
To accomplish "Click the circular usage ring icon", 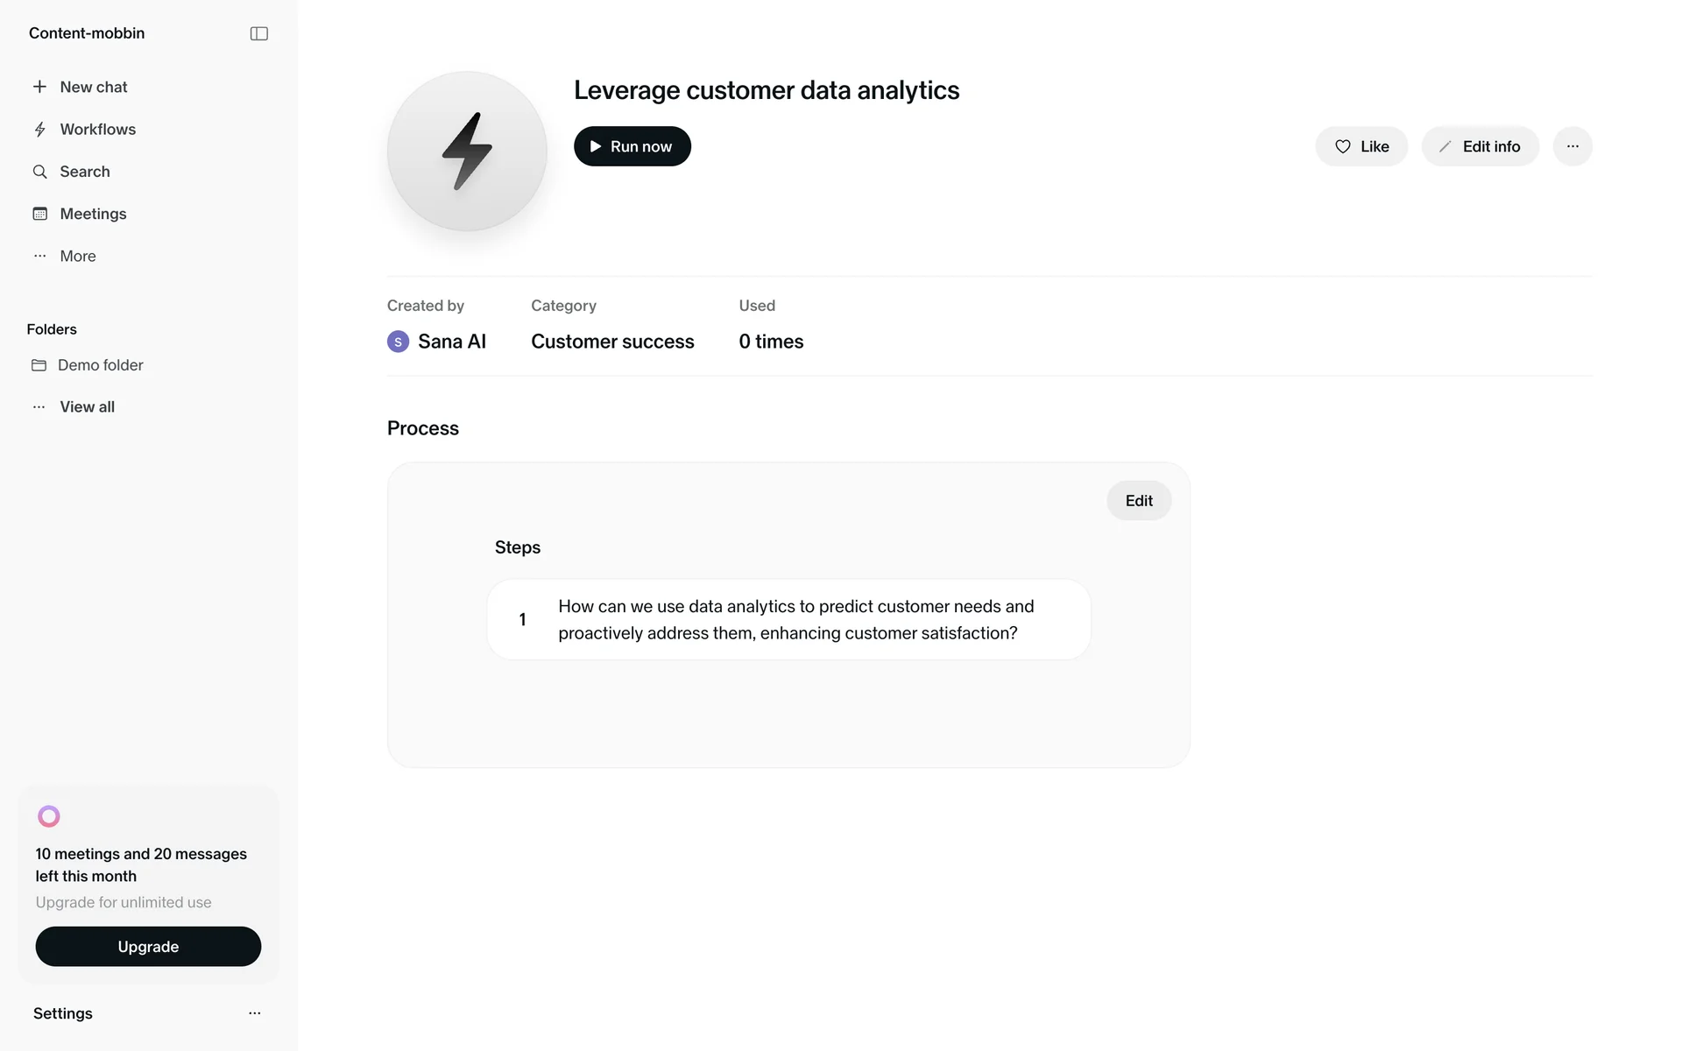I will pyautogui.click(x=49, y=816).
